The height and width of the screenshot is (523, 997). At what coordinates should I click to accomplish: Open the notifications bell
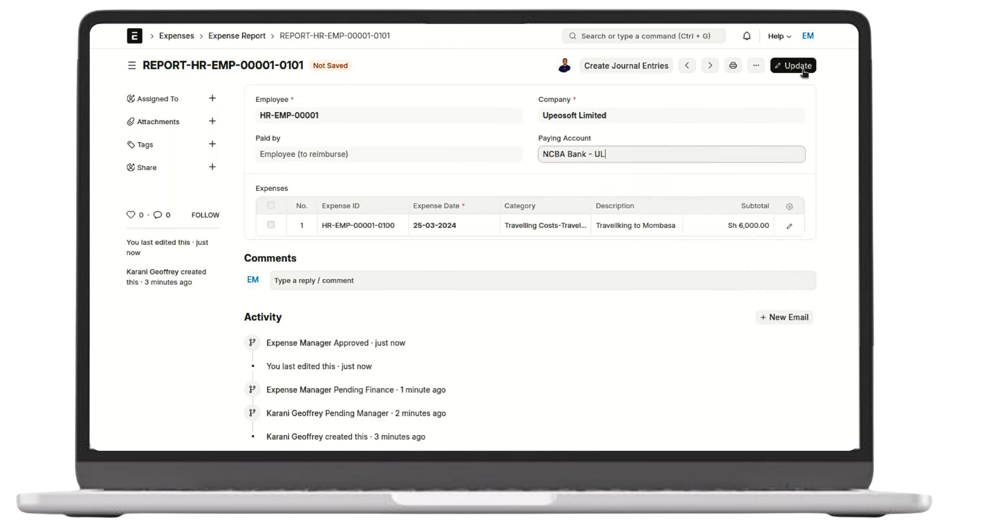tap(747, 36)
